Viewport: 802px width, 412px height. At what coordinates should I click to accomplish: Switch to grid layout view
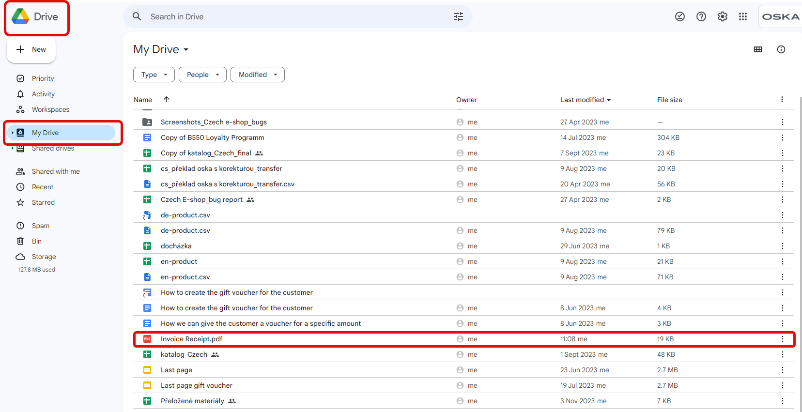(758, 49)
